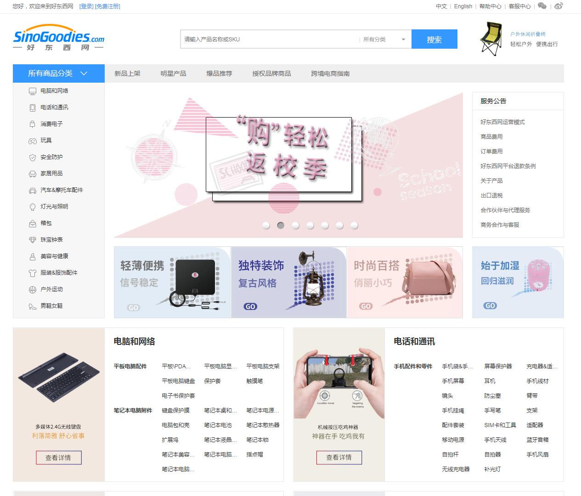Screen dimensions: 581x496
Task: Switch language to 中文
Action: coord(441,6)
